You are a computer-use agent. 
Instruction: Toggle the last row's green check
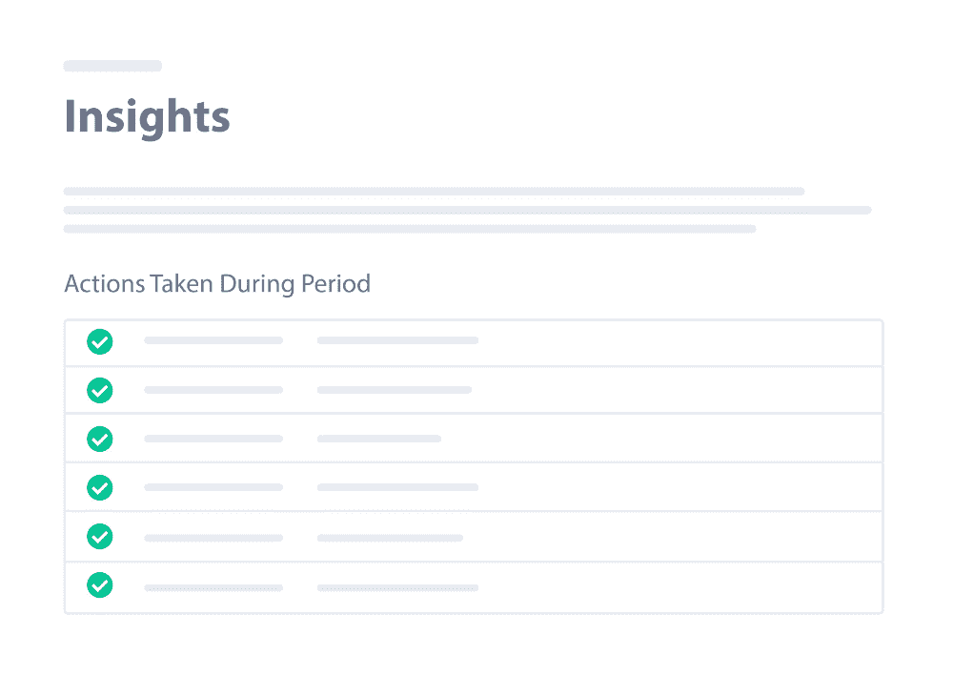pos(100,585)
